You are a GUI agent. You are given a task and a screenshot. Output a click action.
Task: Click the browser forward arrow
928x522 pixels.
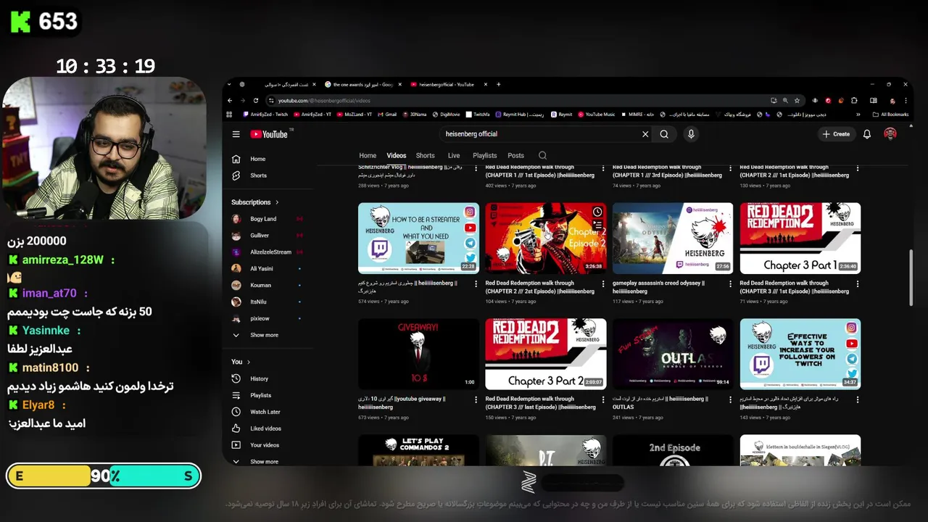coord(243,101)
